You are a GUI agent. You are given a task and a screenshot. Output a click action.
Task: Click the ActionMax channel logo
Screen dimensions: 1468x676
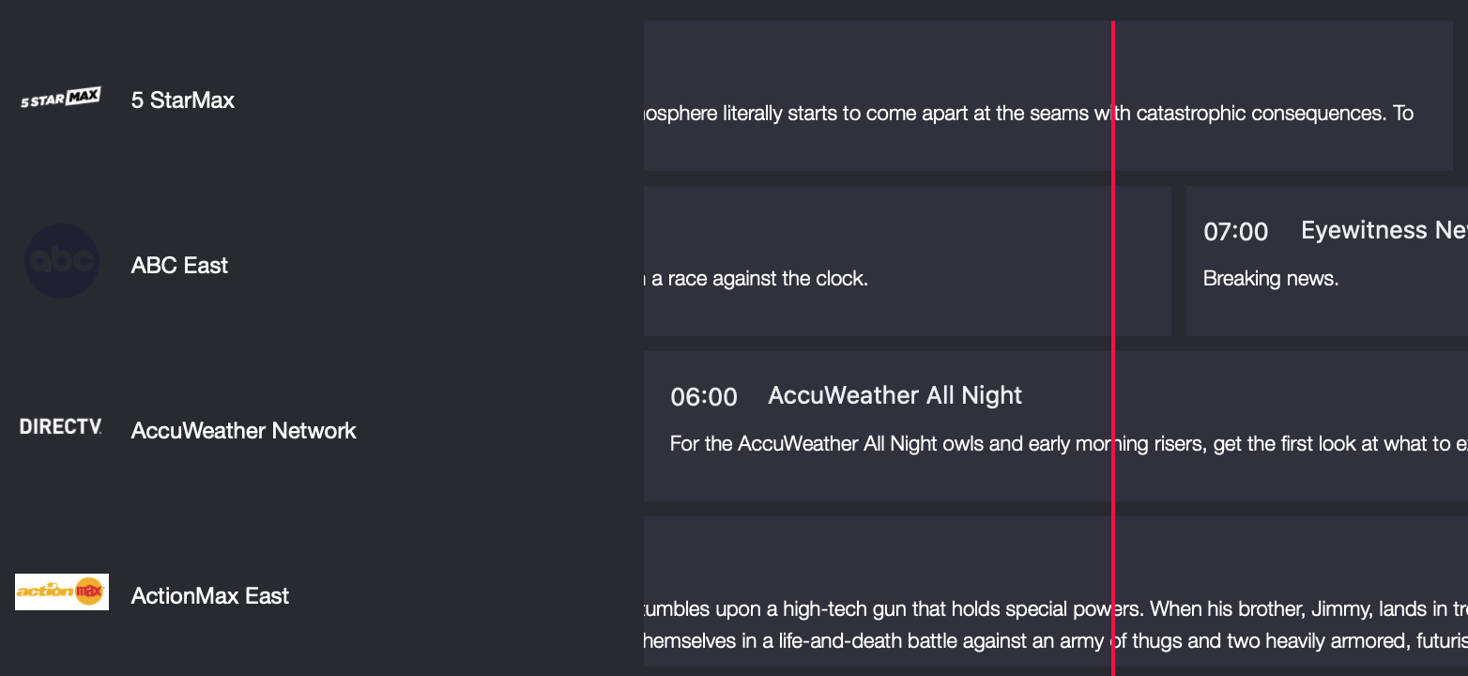(62, 591)
